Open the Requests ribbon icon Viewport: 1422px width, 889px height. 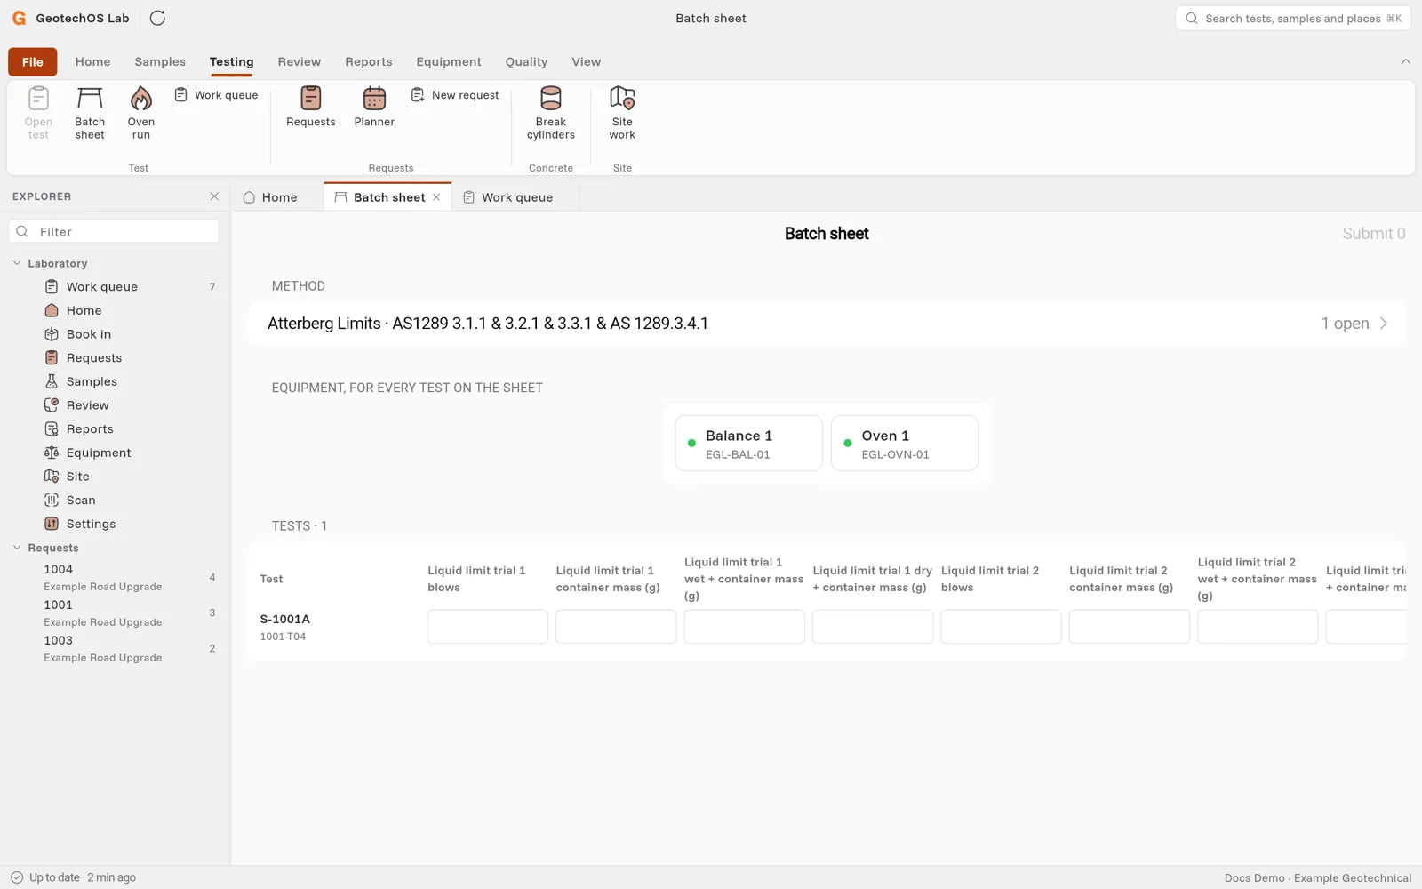pyautogui.click(x=311, y=107)
